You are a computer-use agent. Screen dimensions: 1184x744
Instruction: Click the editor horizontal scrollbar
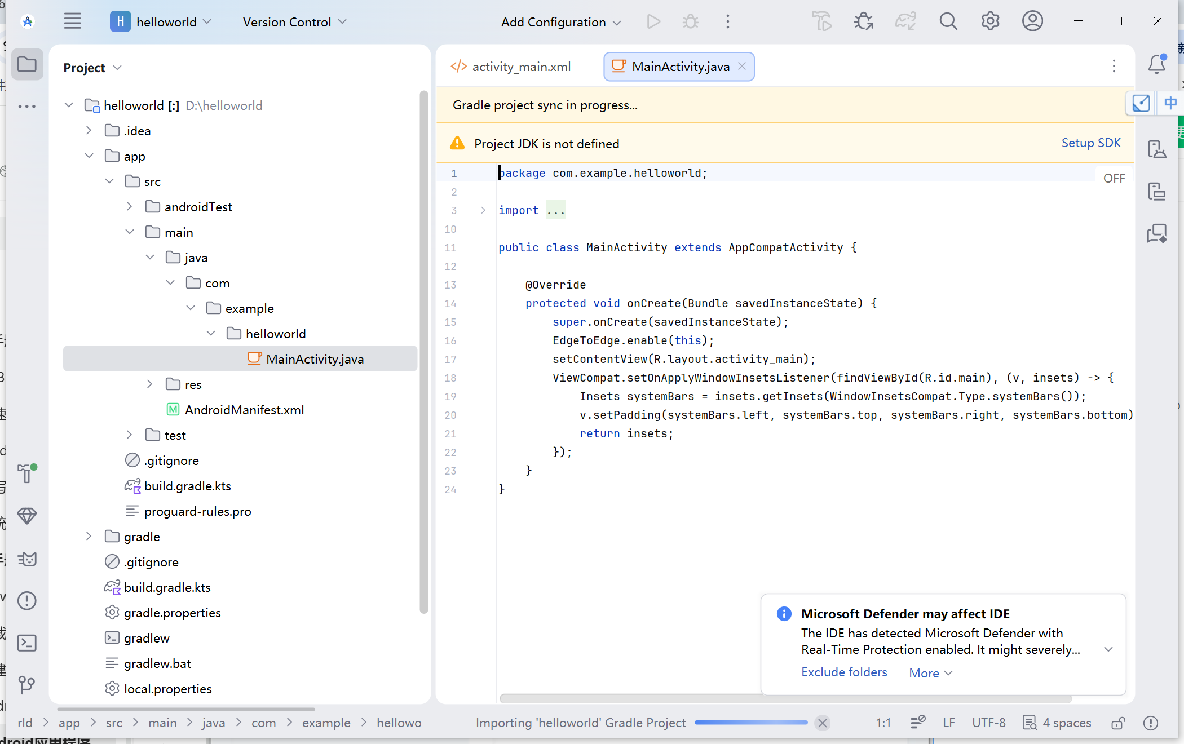point(785,699)
